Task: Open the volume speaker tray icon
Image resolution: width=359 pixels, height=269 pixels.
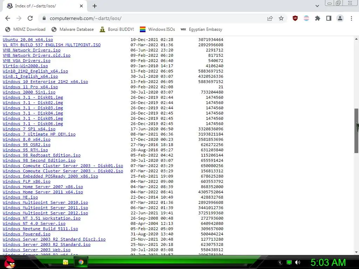Action: tap(298, 262)
